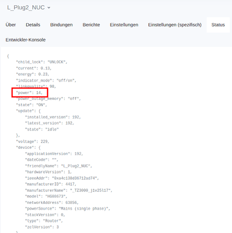
Task: Open the L_Plug2_NUC device dropdown
Action: pos(29,7)
